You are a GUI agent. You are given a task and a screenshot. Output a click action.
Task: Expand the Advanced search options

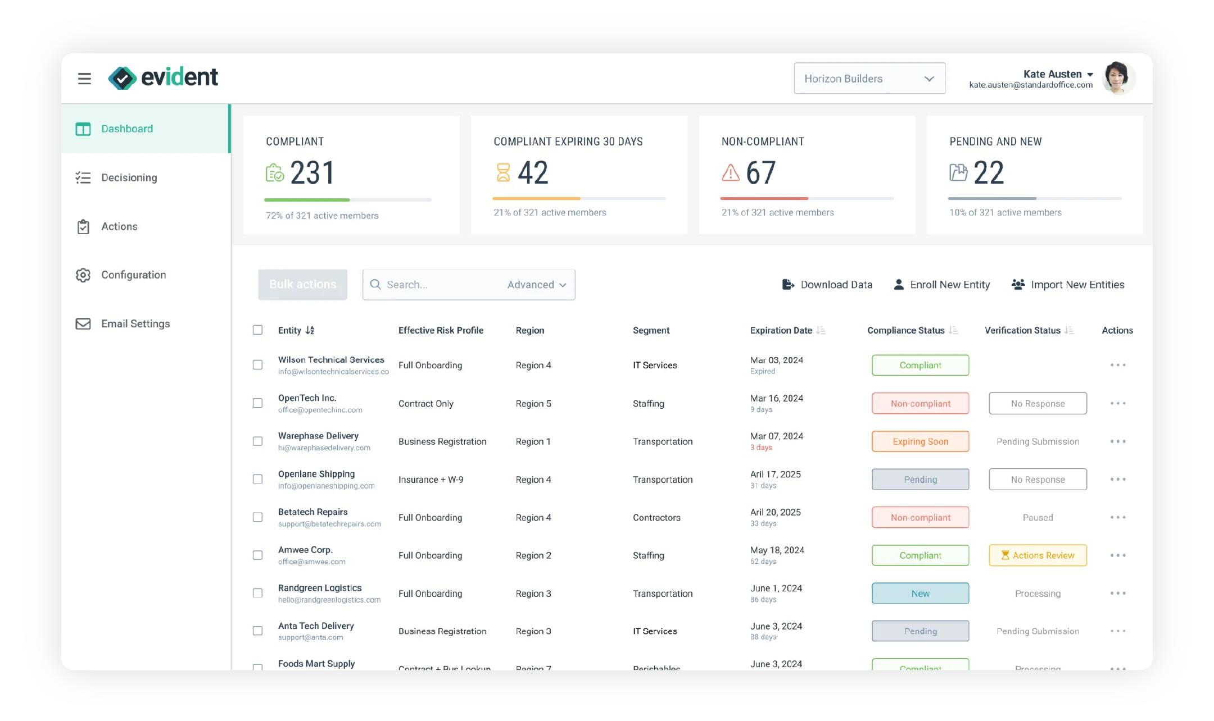pyautogui.click(x=536, y=285)
